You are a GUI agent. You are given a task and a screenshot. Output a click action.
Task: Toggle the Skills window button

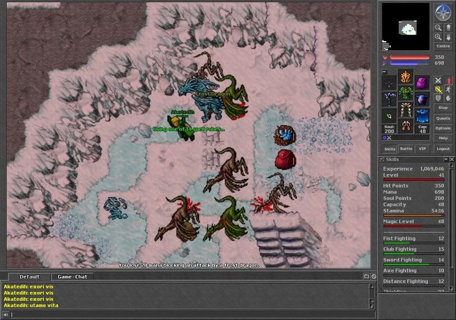click(x=390, y=149)
